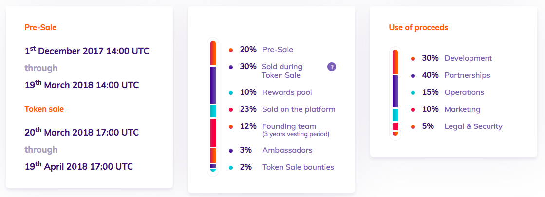Click the 1st December 2017 14:00 UTC date
The image size is (545, 197).
[87, 51]
